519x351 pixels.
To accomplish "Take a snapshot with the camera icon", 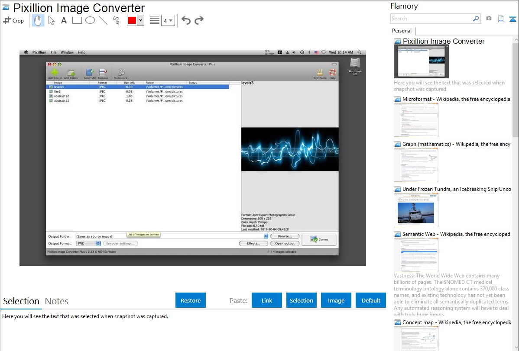I will (x=489, y=19).
